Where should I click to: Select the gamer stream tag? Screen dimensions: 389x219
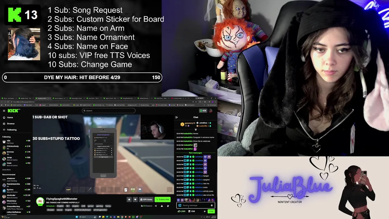pos(91,206)
